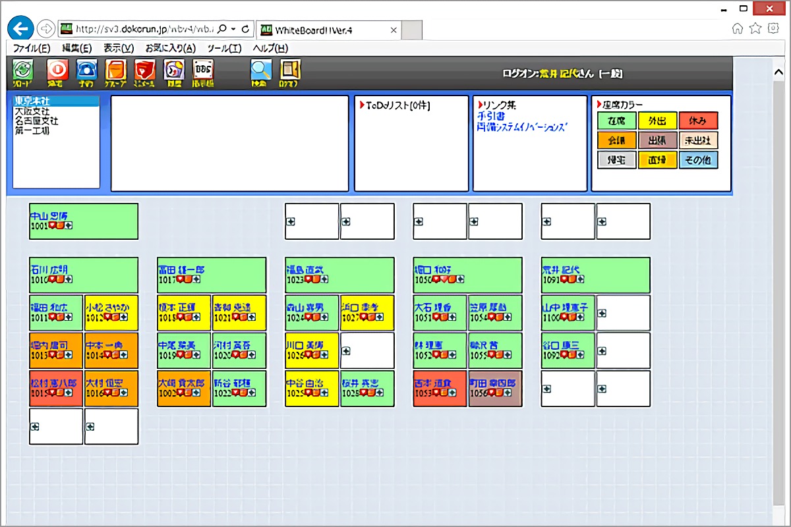Open the orange folder toolbar icon
Viewport: 791px width, 527px height.
[x=115, y=70]
